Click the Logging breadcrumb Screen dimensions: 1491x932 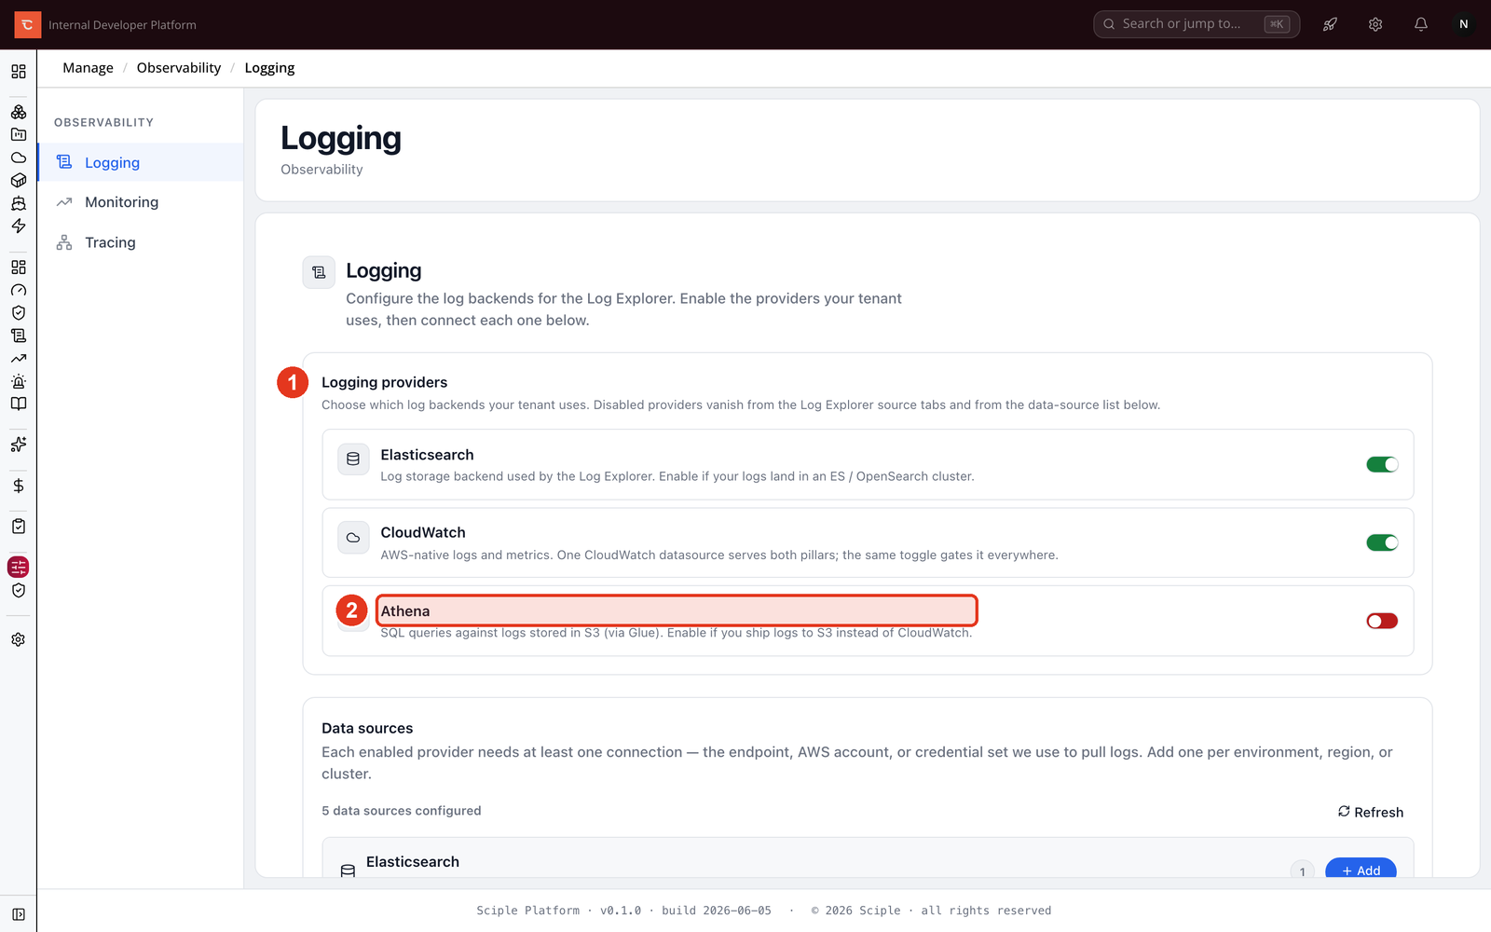click(x=269, y=68)
